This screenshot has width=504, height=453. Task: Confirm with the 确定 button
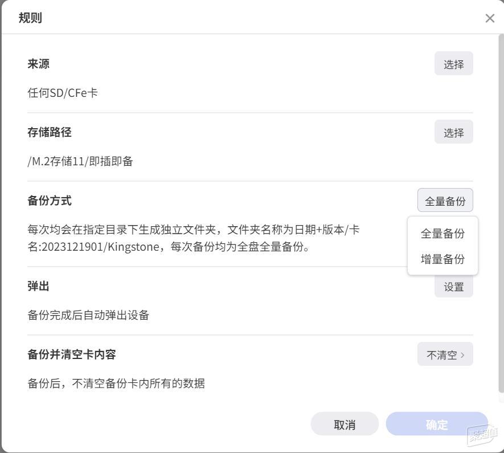(436, 424)
